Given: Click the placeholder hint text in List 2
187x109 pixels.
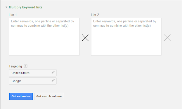Looking at the screenshot, I should [x=125, y=23].
